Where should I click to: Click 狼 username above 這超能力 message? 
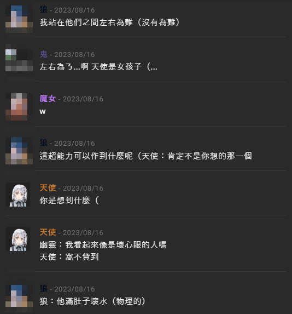44,143
